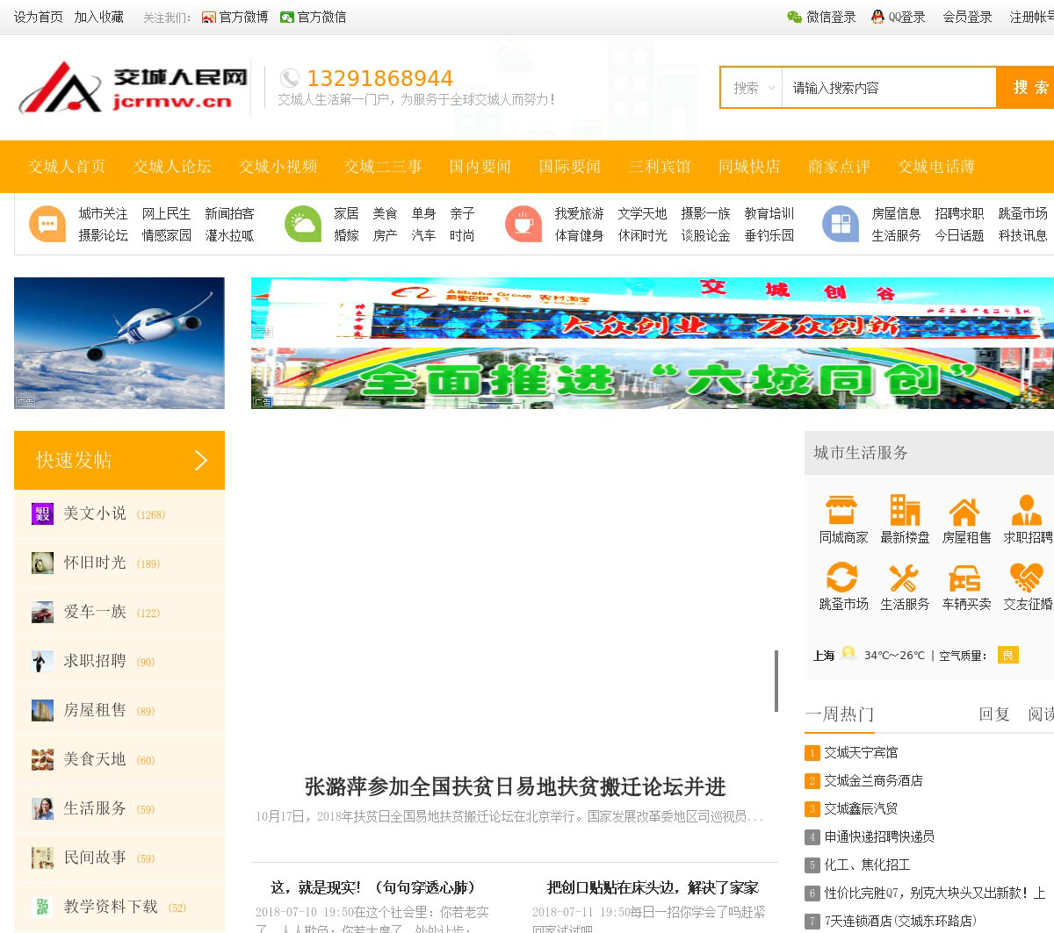Click the green weather cloud category icon
Screen dimensions: 1054x933
click(x=303, y=224)
